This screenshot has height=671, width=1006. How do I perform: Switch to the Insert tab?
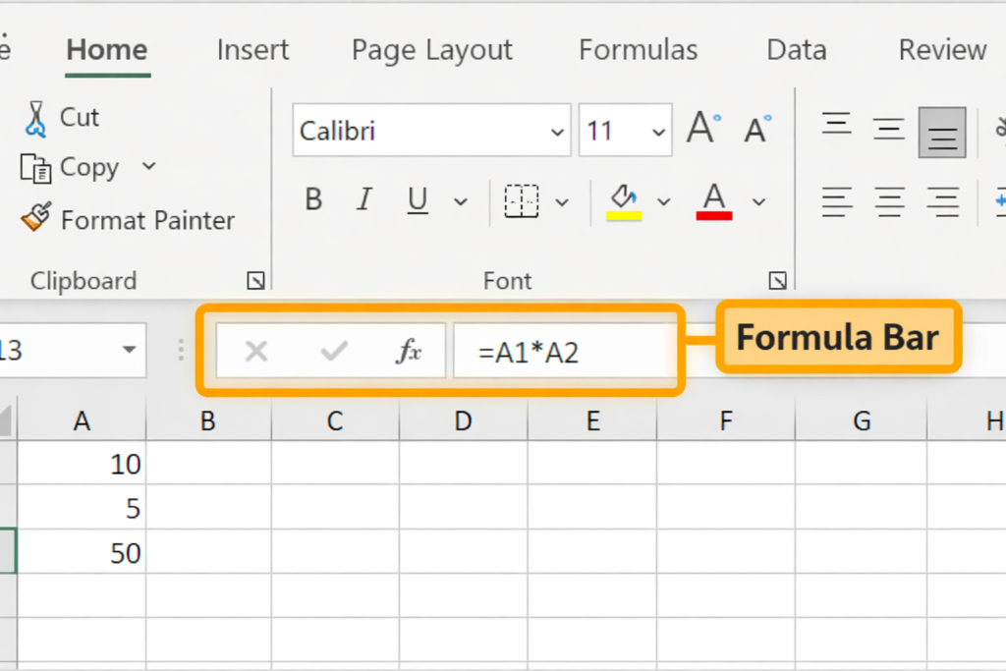[x=251, y=50]
